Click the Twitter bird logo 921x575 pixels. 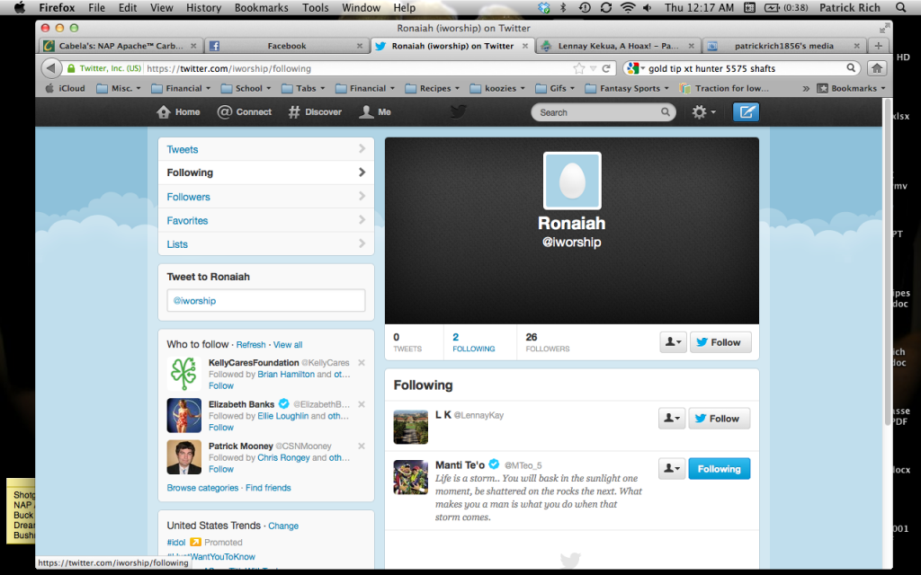click(x=459, y=111)
